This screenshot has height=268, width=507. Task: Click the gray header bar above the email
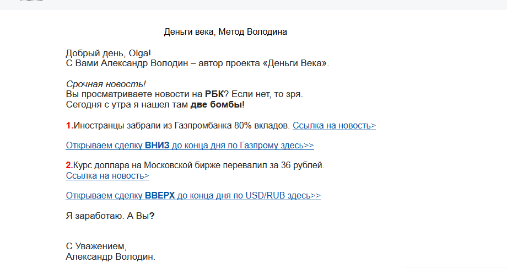[x=253, y=4]
